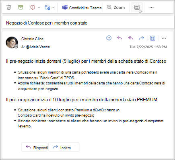Select the sender name Christie Cline
Image resolution: width=175 pixels, height=160 pixels.
(x=32, y=39)
